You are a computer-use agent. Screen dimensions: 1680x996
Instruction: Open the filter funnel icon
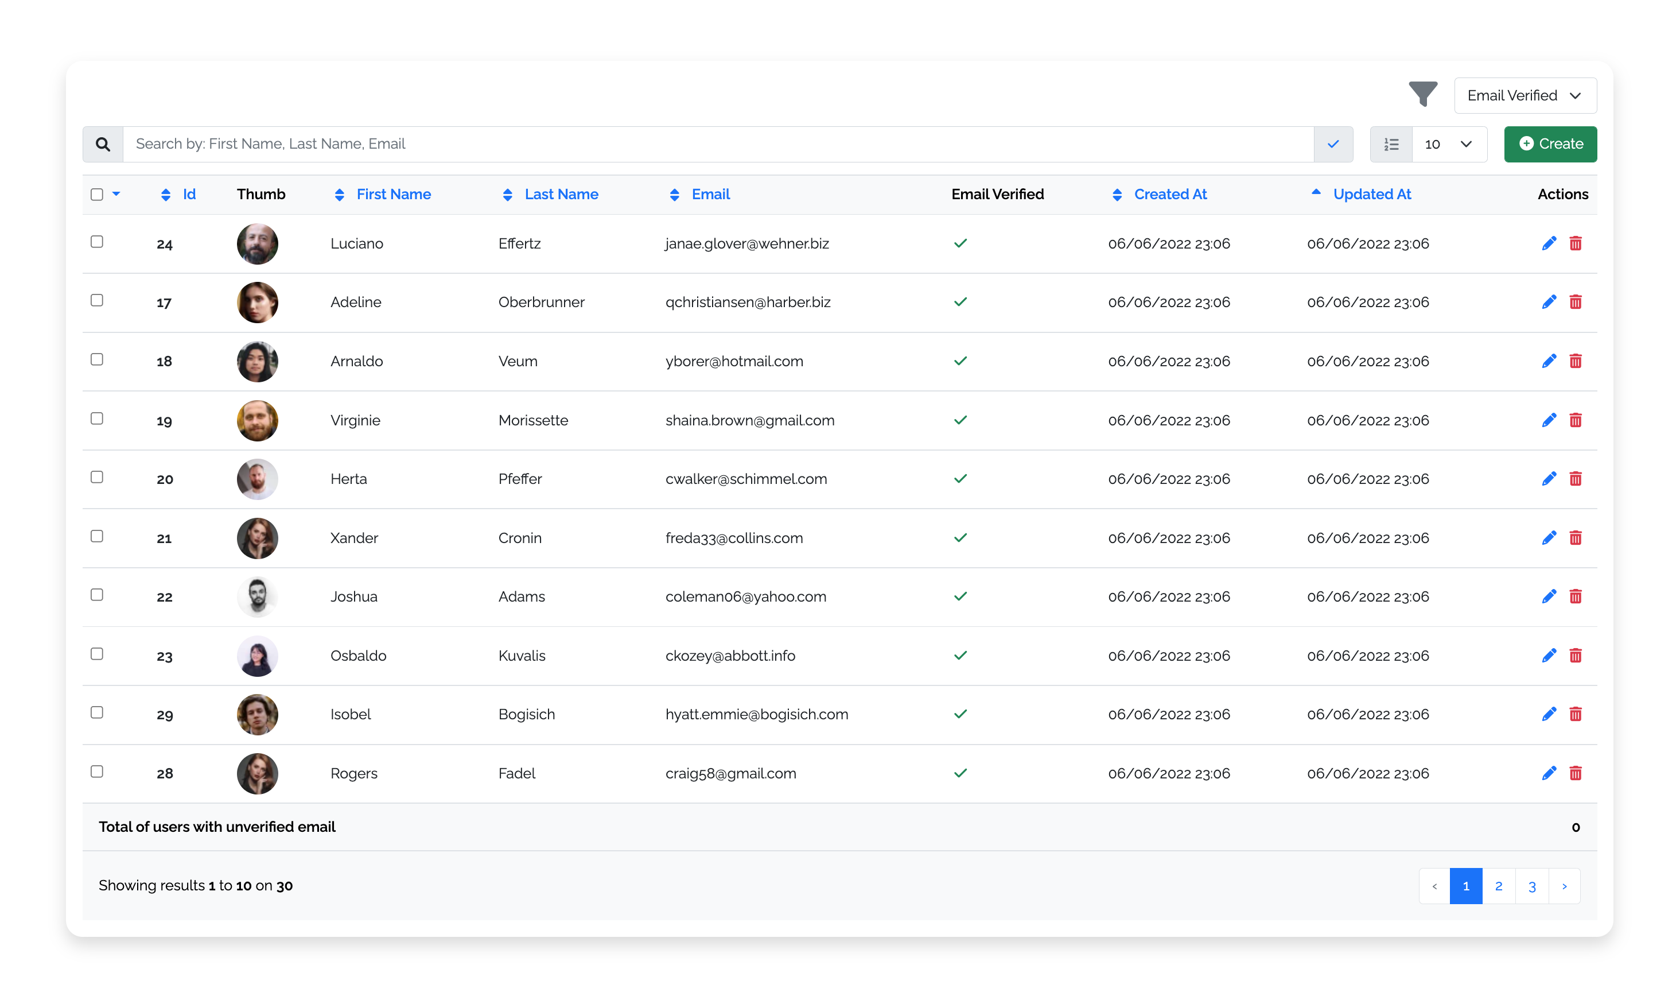pyautogui.click(x=1423, y=95)
